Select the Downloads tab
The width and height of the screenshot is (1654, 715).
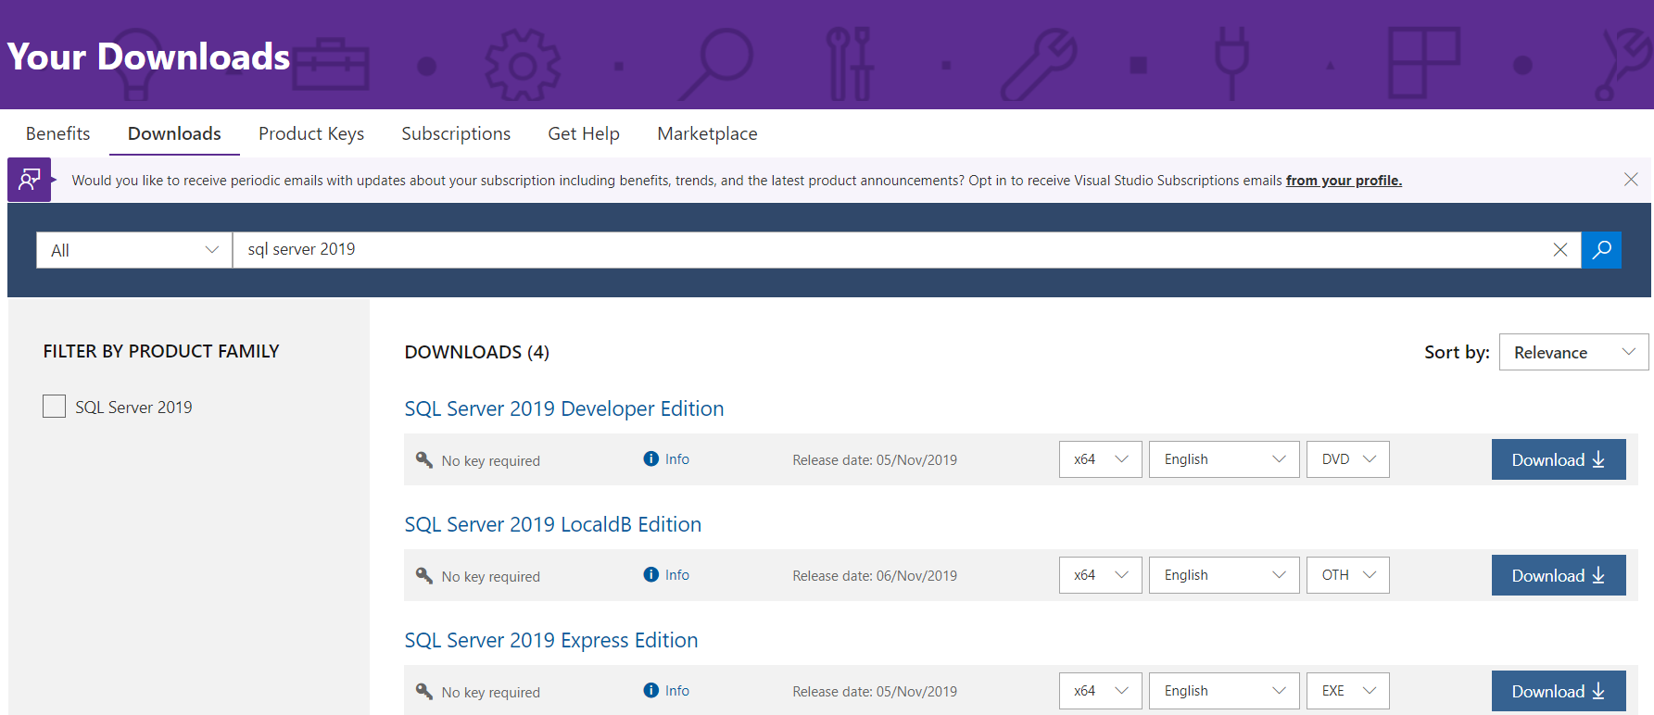(174, 133)
